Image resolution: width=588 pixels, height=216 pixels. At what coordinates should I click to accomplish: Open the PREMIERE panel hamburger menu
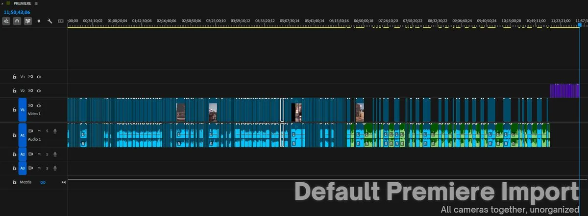[x=36, y=3]
